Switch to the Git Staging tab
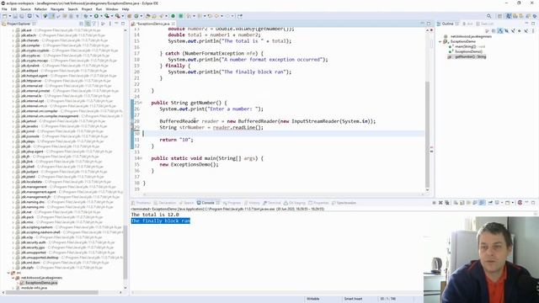 [x=295, y=203]
